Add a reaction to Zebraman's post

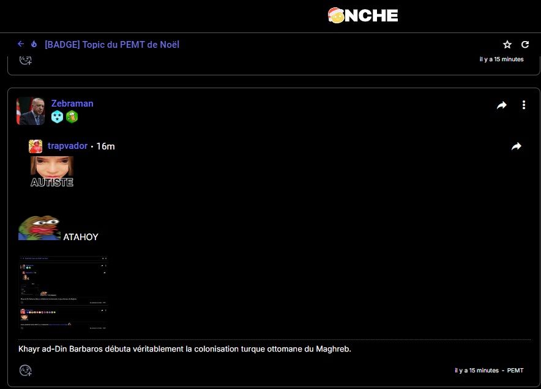(x=25, y=370)
